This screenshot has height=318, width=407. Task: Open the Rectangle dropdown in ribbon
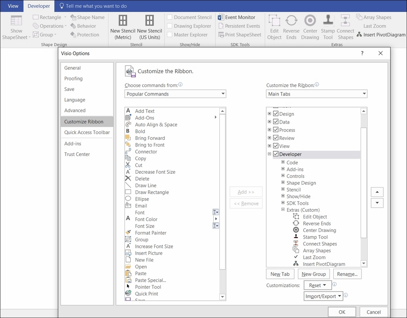coord(65,18)
